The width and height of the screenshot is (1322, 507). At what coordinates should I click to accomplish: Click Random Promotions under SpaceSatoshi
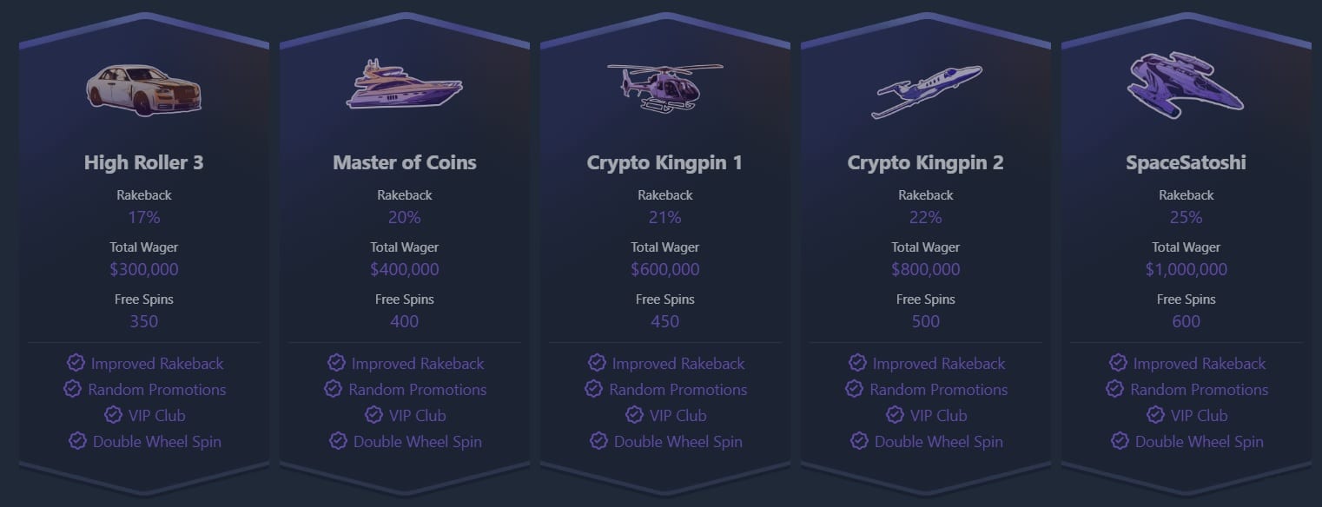click(x=1200, y=389)
